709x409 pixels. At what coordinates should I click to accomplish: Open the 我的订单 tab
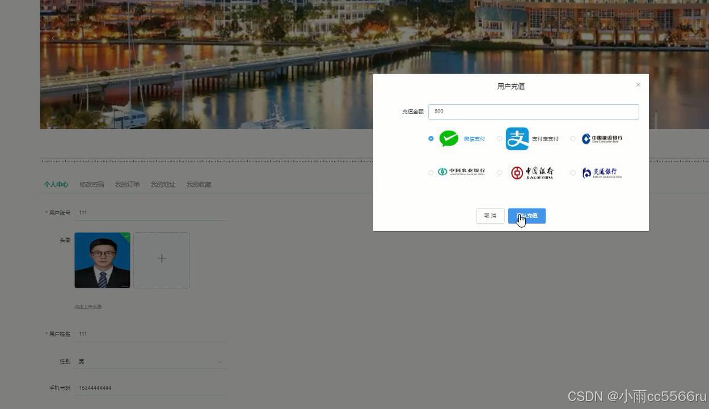point(126,184)
